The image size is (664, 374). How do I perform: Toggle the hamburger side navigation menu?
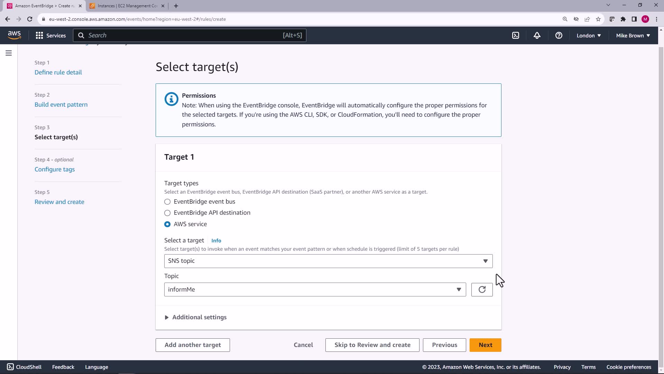coord(9,53)
